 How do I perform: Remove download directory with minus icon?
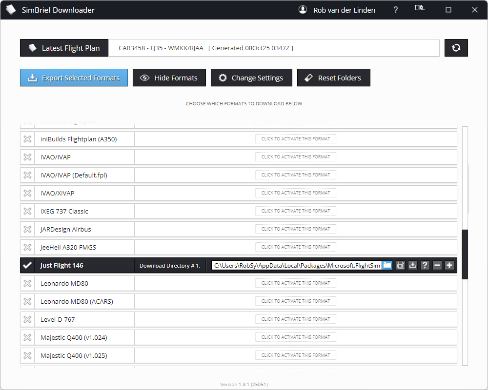[x=437, y=265]
